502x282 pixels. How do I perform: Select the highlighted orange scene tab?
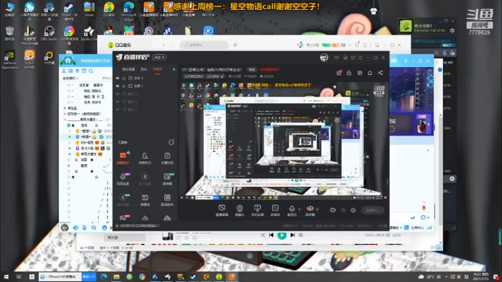click(x=158, y=69)
